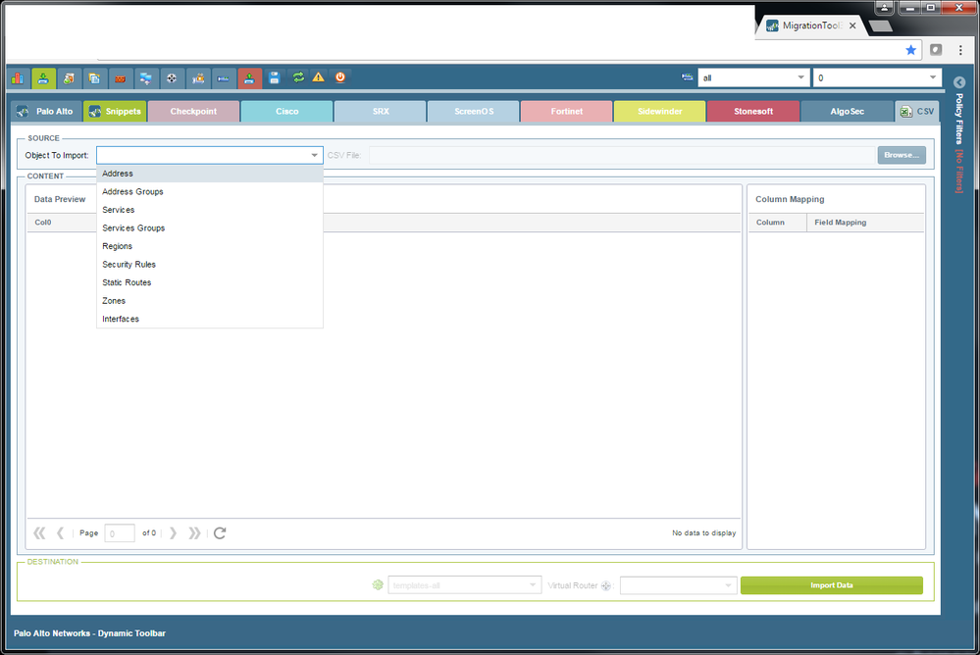980x655 pixels.
Task: Click the green refresh arrows toolbar icon
Action: (297, 77)
